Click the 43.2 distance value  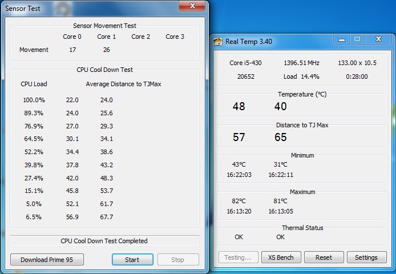tap(106, 165)
